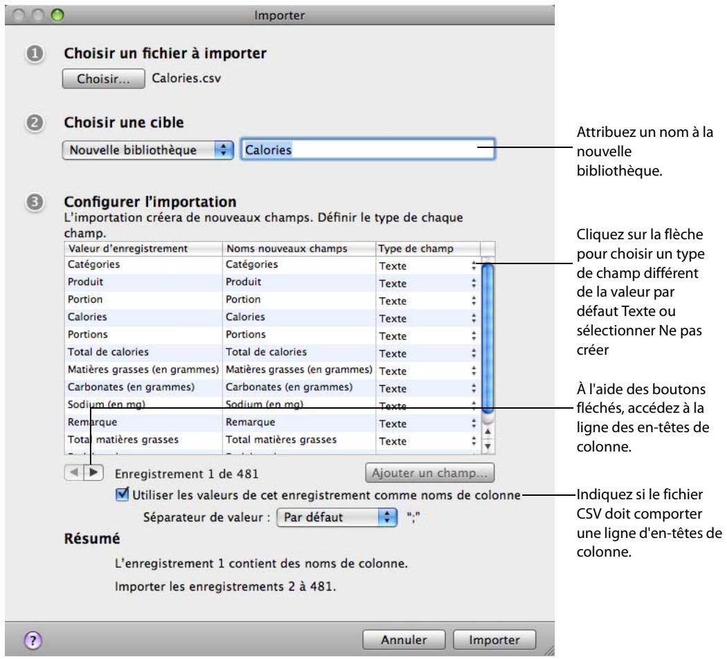Click the Noms nouveaux champs column header
The width and height of the screenshot is (727, 659).
coord(299,249)
